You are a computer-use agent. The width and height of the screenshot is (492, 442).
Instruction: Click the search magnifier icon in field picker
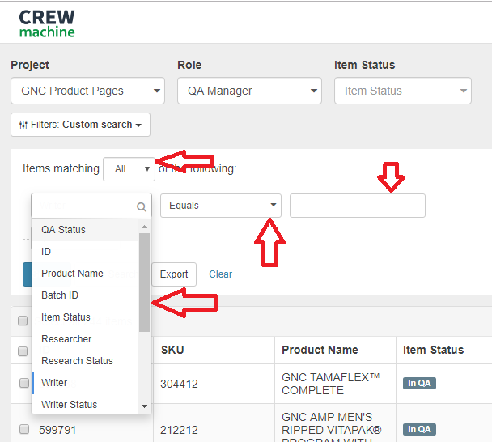click(142, 207)
